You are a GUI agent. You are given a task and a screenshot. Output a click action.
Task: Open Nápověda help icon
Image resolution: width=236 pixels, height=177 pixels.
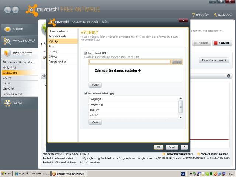201,15
